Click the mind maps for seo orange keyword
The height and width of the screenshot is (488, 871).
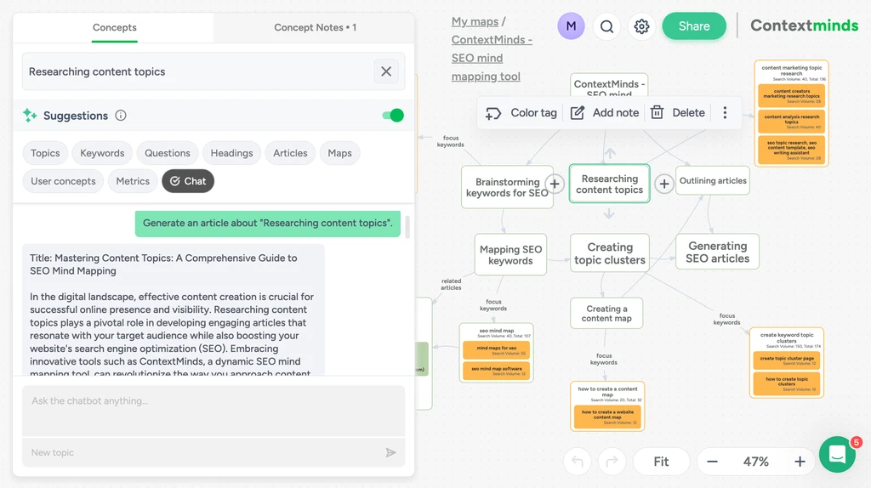[497, 350]
